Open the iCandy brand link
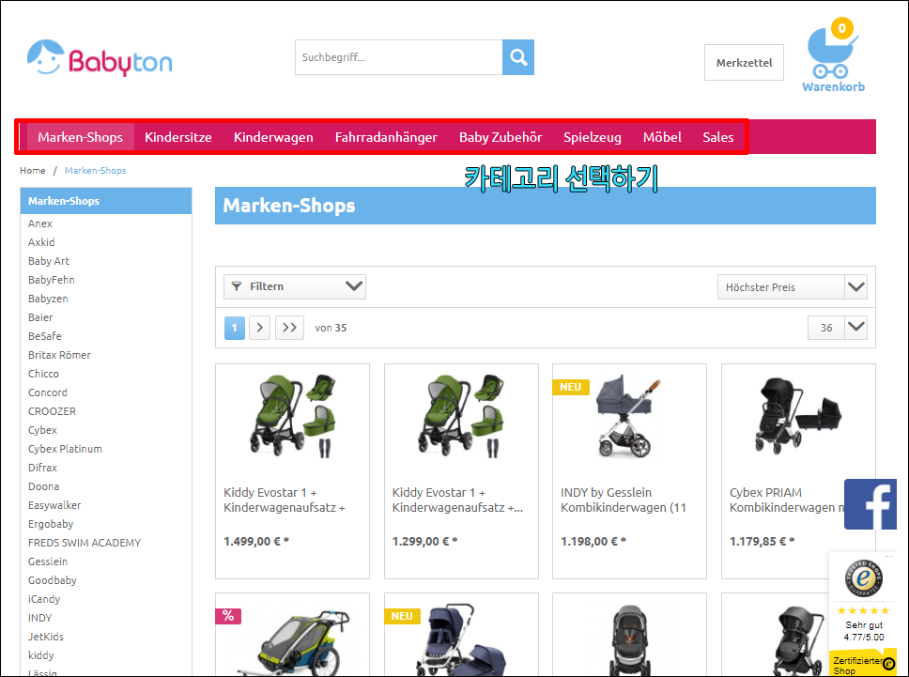Screen dimensions: 909x677 tap(44, 599)
